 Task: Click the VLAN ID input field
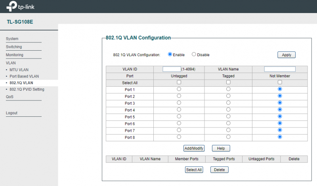coord(172,69)
